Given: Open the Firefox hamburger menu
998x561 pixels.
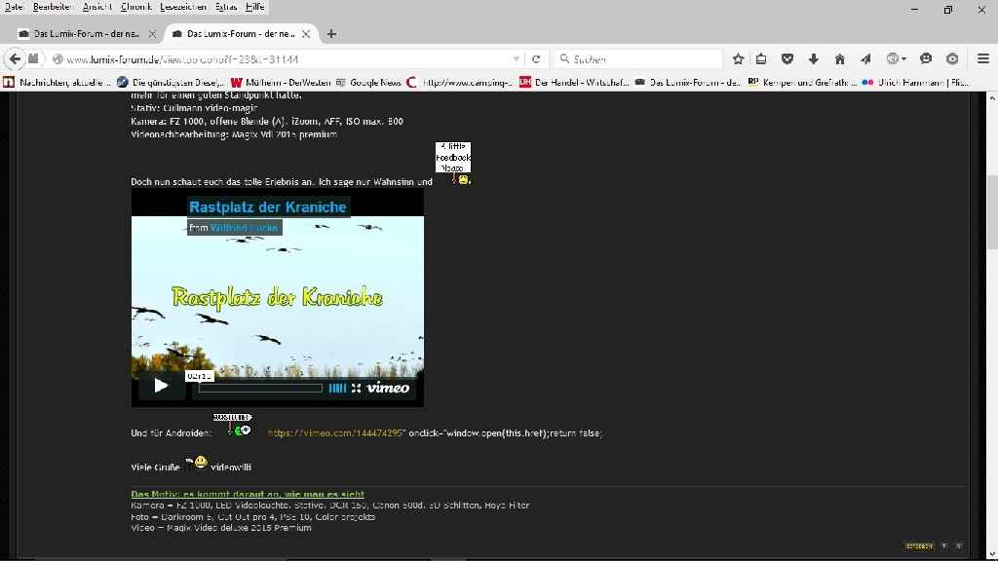Looking at the screenshot, I should point(983,59).
